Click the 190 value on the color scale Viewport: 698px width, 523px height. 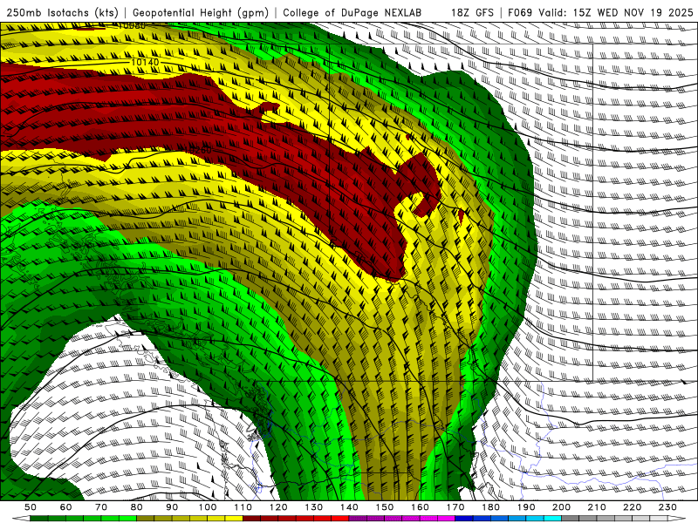[x=526, y=507]
